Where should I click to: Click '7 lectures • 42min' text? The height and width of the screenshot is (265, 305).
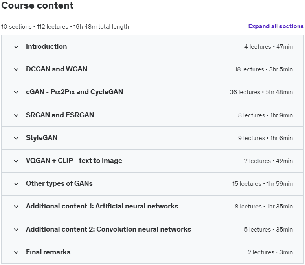pyautogui.click(x=268, y=161)
